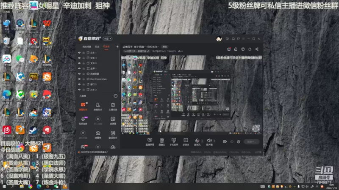Toggle visibility of source 文本 2
The width and height of the screenshot is (339, 190).
(79, 90)
